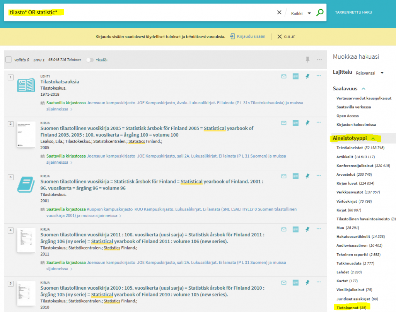
Task: Click the 2005 vuosikirja cover thumbnail
Action: point(26,135)
